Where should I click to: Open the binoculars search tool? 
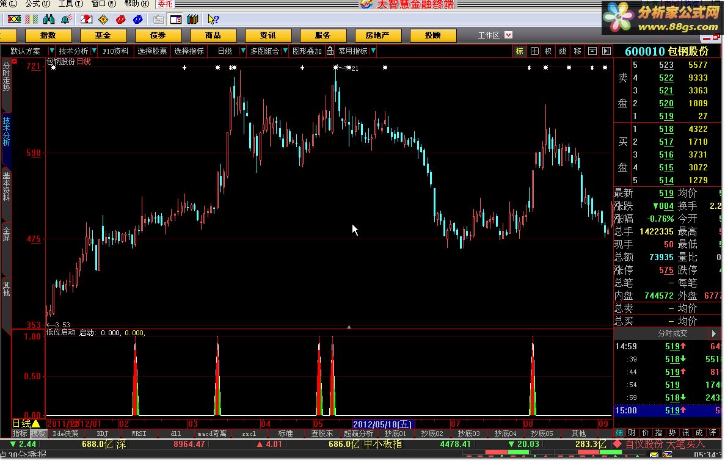click(48, 20)
